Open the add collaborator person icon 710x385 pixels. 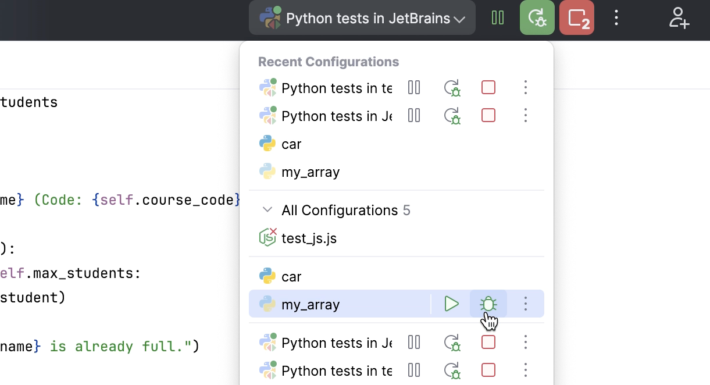(678, 18)
